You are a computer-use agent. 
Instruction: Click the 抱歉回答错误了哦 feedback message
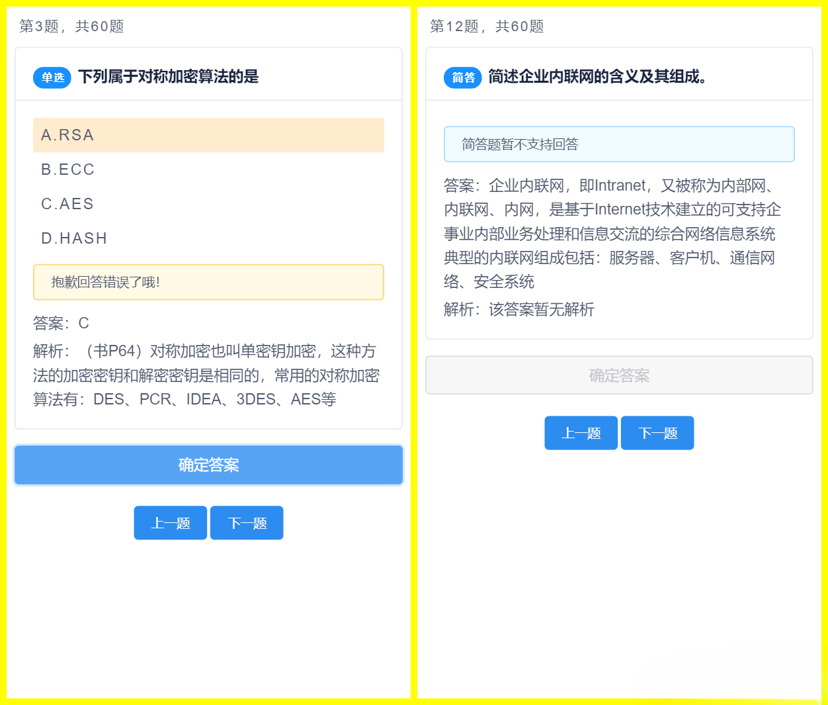coord(208,282)
